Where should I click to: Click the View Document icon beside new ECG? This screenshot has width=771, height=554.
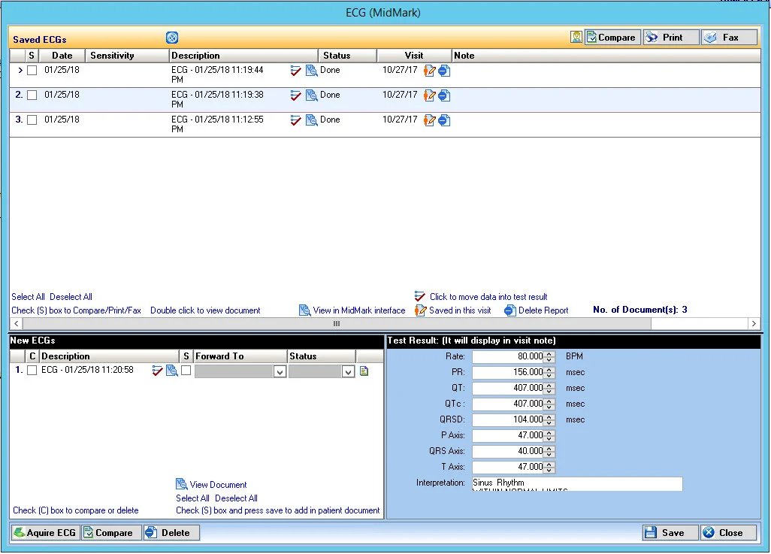pos(181,484)
